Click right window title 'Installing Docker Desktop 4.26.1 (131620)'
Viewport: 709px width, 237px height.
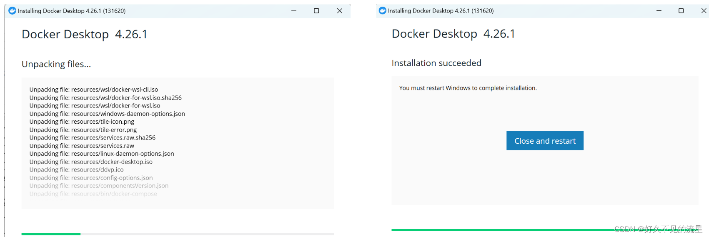pos(441,10)
